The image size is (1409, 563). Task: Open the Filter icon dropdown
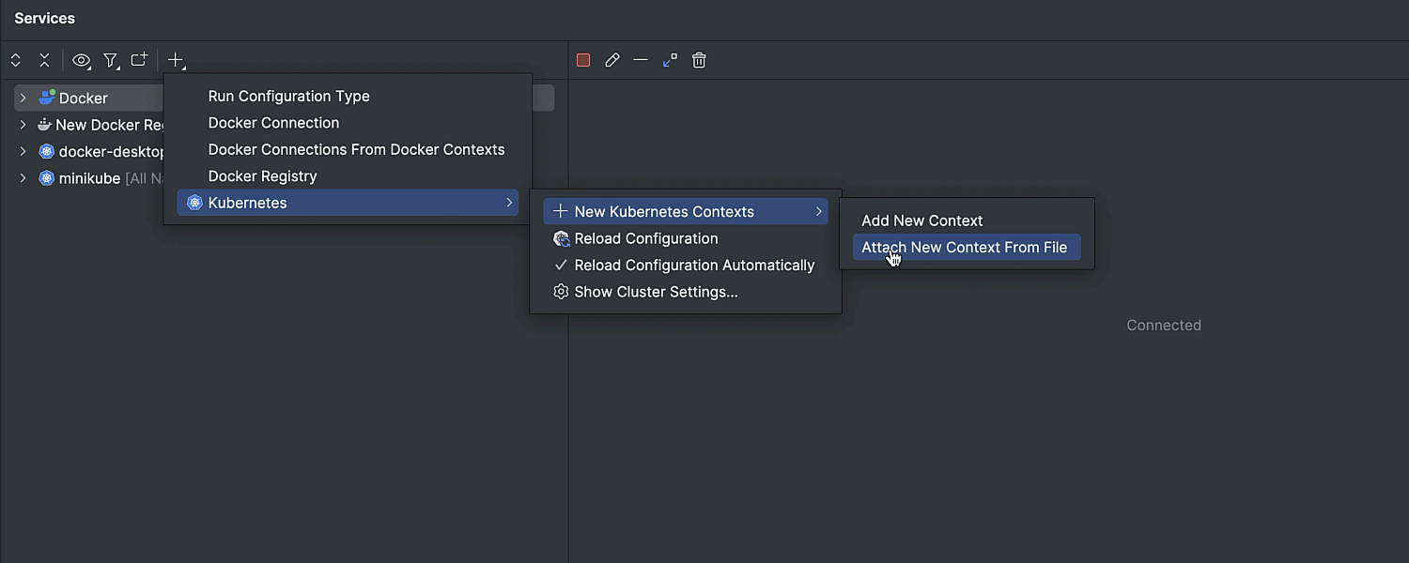point(111,61)
